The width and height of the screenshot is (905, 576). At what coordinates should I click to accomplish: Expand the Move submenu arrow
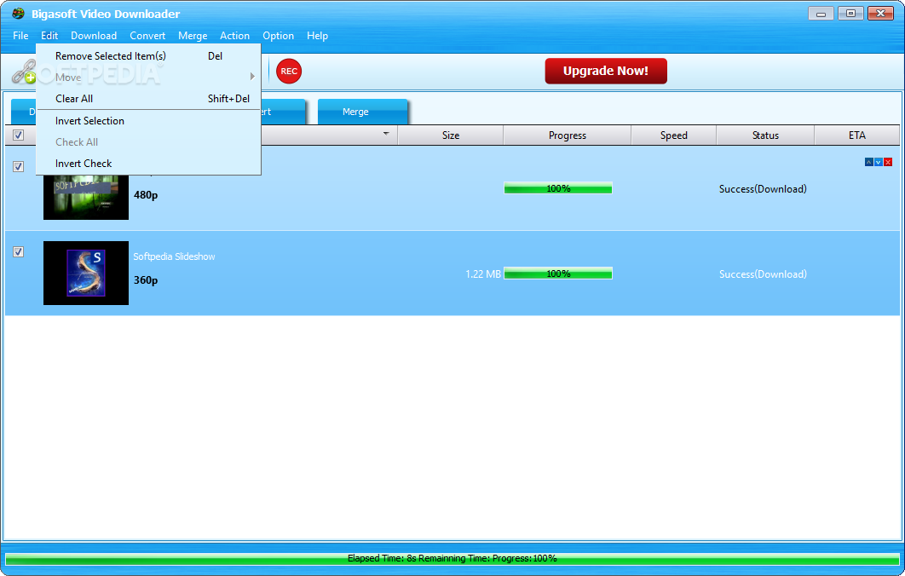click(x=252, y=77)
